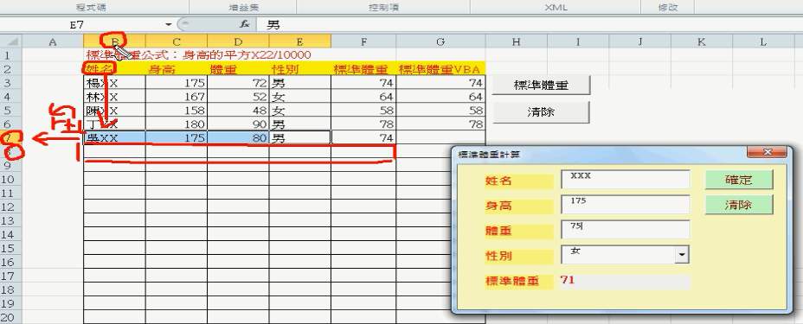This screenshot has height=324, width=803.
Task: Click the formula bar containing 男
Action: pyautogui.click(x=529, y=24)
